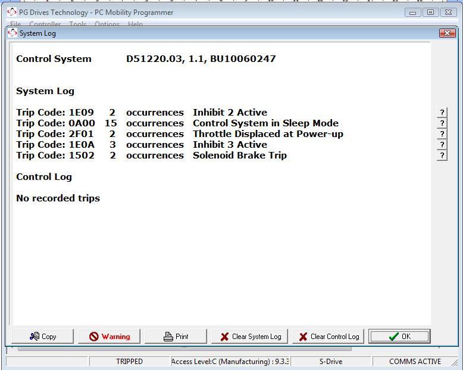Viewport: 463px width, 370px height.
Task: Clear the Control Log
Action: coord(328,336)
